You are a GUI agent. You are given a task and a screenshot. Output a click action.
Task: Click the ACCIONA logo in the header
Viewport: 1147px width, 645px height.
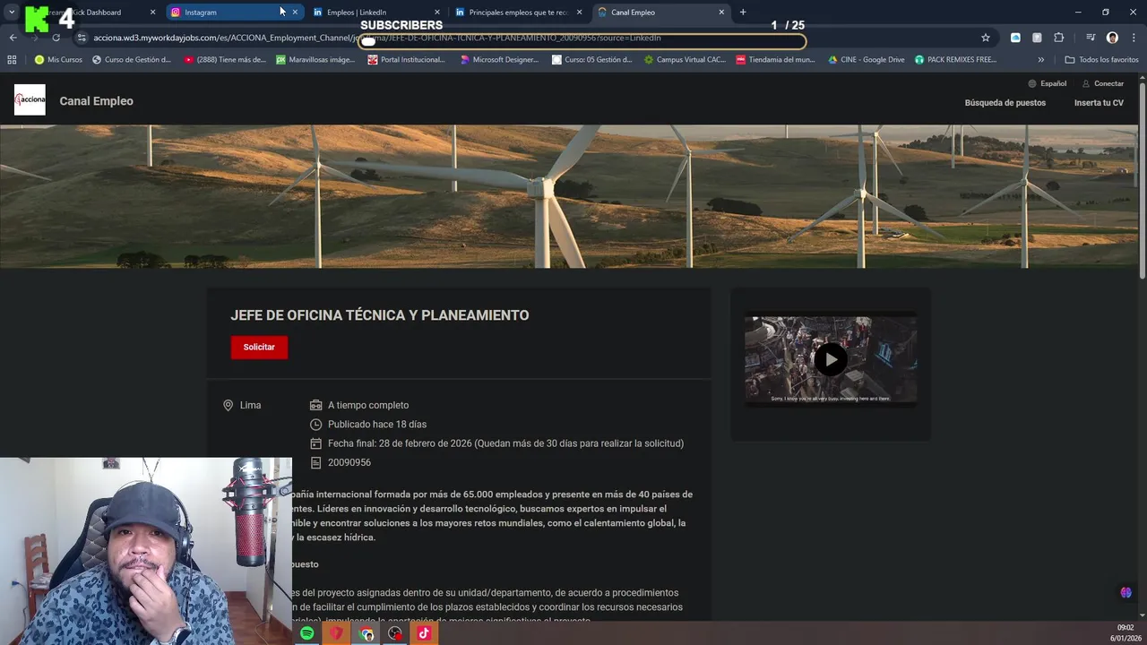coord(30,100)
